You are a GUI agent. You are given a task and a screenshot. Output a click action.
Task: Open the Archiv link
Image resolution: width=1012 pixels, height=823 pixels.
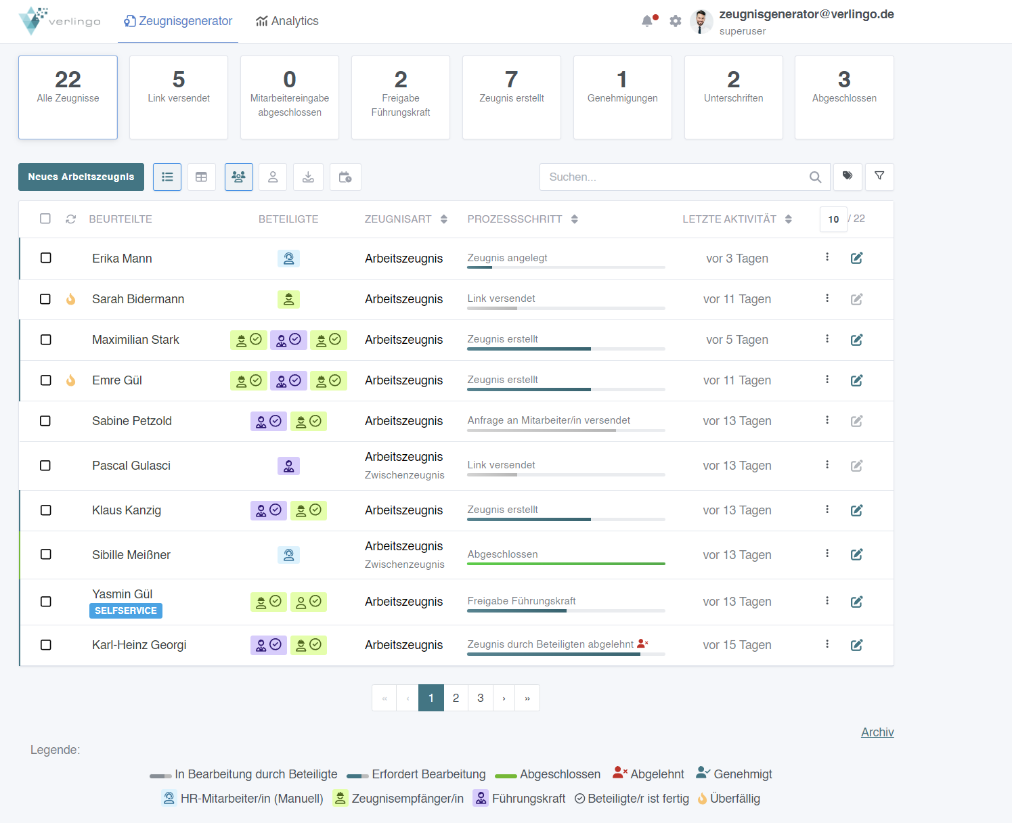[877, 732]
